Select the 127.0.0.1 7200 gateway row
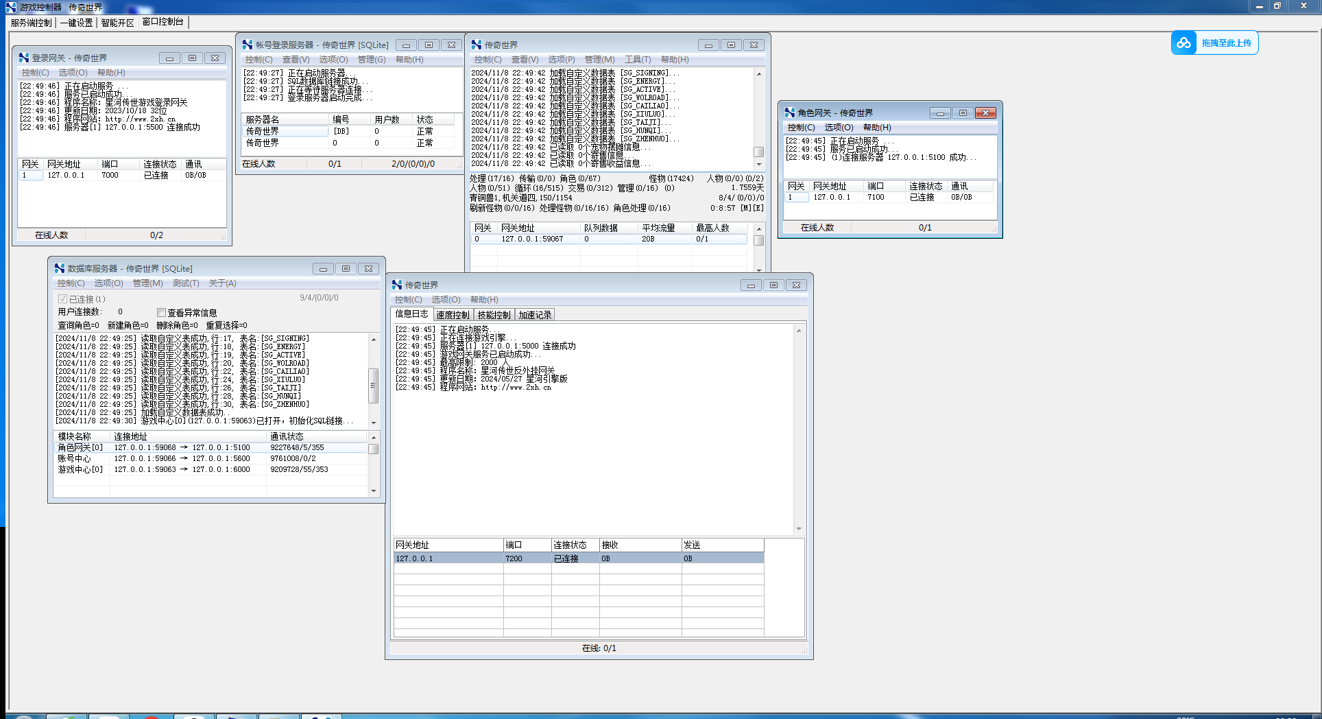Screen dimensions: 1322x719 (x=579, y=558)
